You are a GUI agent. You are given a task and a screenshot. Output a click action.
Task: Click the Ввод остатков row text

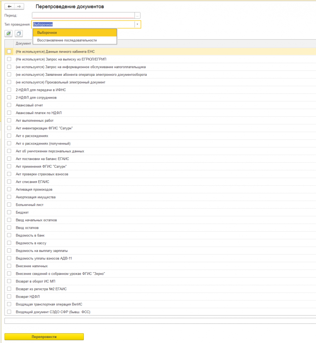click(x=27, y=228)
